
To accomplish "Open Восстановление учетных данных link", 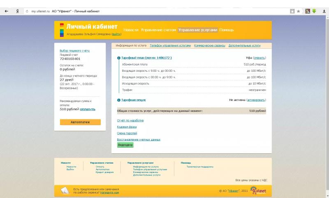I will pyautogui.click(x=139, y=140).
